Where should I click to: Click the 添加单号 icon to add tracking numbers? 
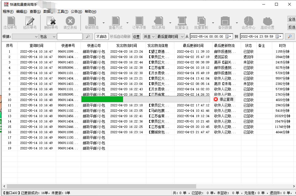(x=10, y=23)
